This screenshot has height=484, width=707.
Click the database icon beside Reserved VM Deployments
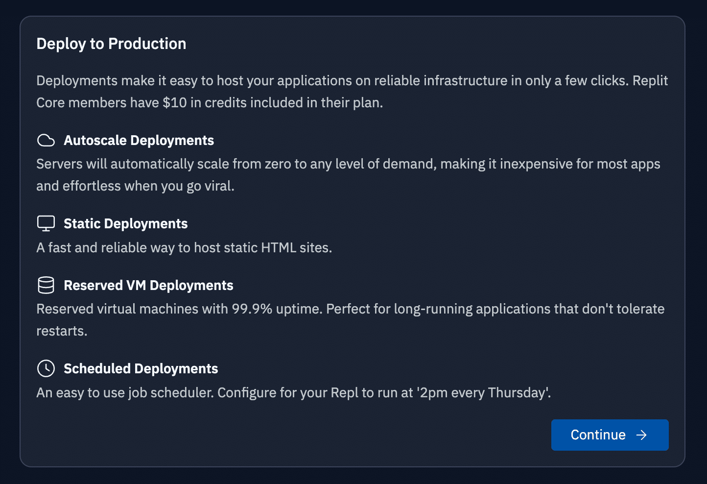pos(46,285)
